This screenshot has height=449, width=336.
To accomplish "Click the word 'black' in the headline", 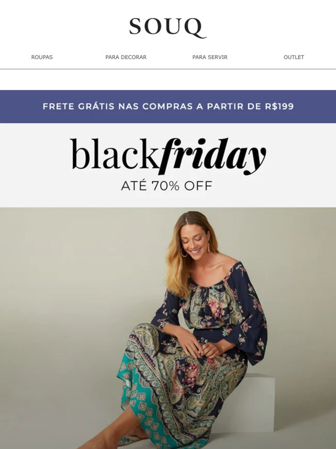I will coord(115,154).
